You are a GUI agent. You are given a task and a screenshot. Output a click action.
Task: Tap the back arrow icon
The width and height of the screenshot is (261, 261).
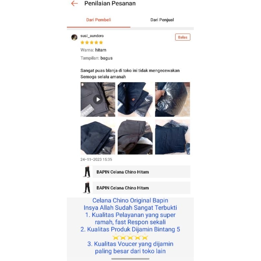coord(74,3)
